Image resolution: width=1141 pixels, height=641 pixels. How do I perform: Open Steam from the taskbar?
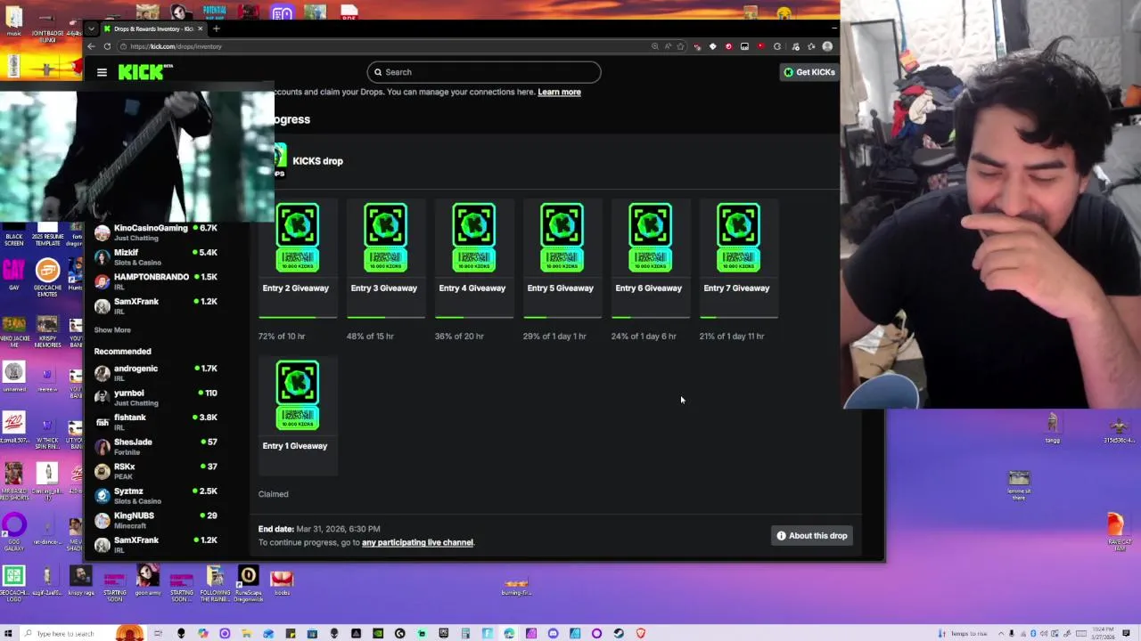(619, 633)
